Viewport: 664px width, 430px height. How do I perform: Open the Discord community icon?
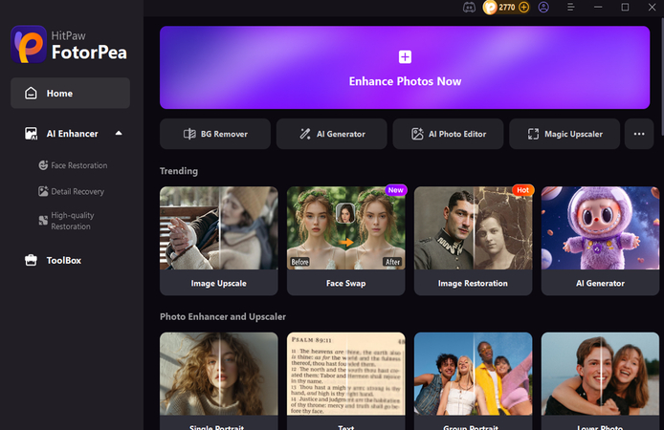tap(469, 8)
